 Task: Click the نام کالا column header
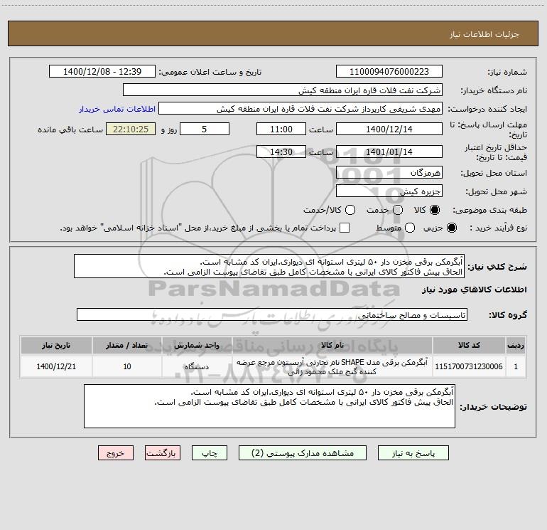332,345
